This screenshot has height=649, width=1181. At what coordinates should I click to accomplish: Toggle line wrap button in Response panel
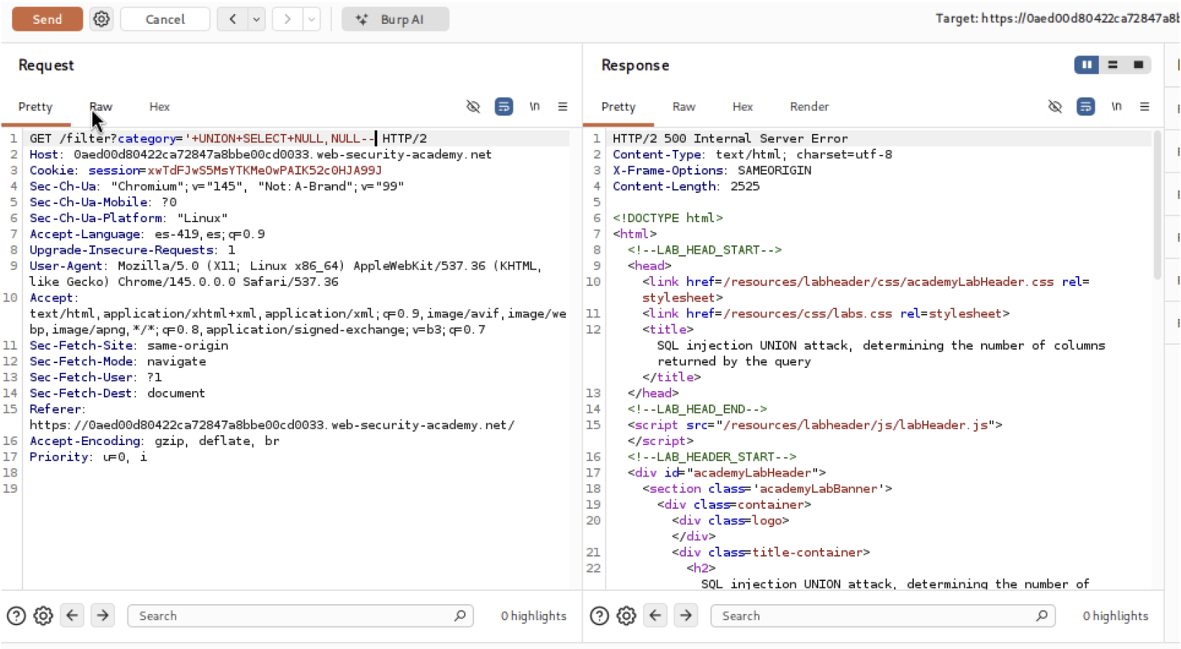point(1086,107)
